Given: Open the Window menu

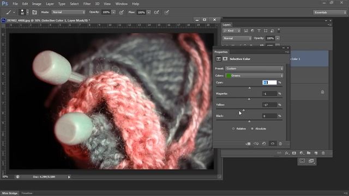Looking at the screenshot, I should click(x=121, y=4).
